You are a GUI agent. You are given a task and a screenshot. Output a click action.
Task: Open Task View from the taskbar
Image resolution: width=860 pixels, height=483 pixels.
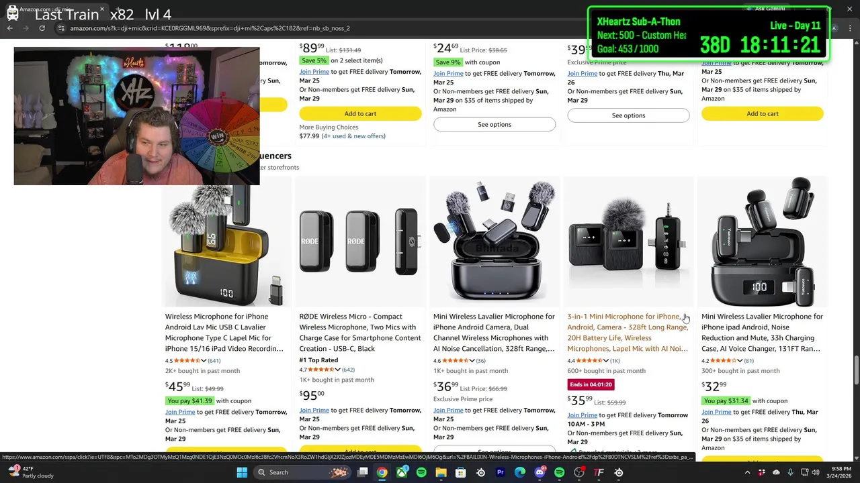click(x=363, y=472)
